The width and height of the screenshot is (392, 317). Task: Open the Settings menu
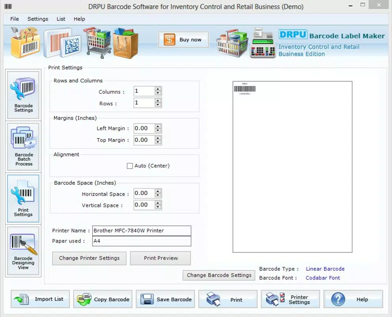[x=38, y=19]
